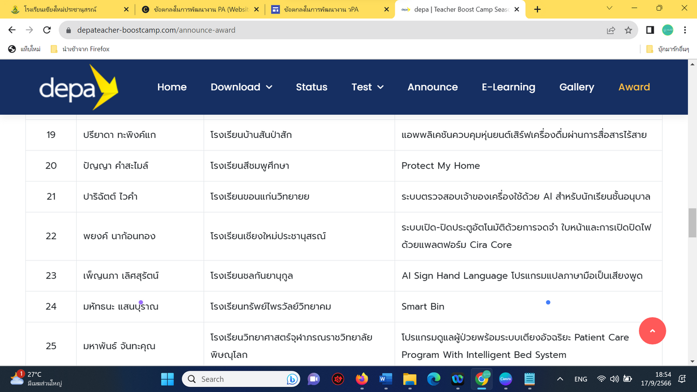
Task: Show hidden system tray icons chevron
Action: (x=560, y=379)
